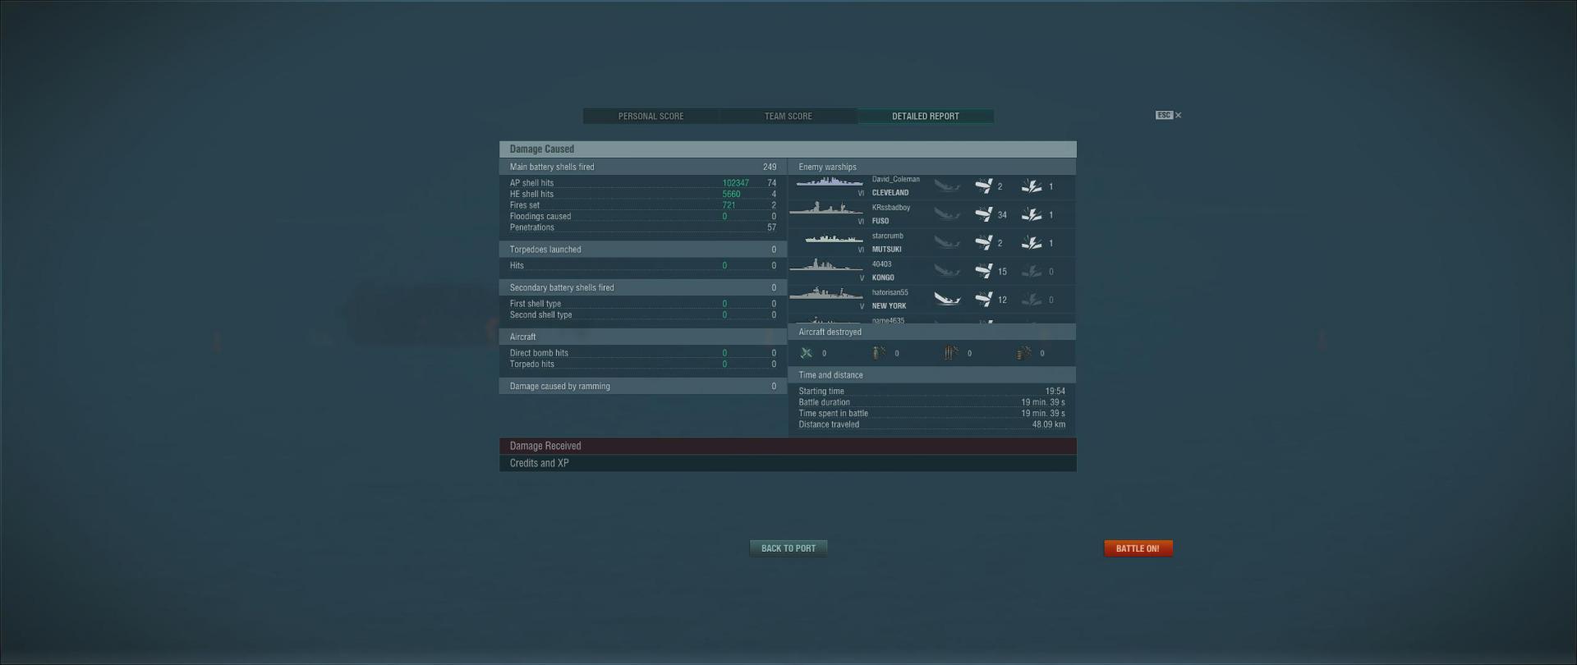The width and height of the screenshot is (1577, 665).
Task: Click the triple-bomb aircraft destroyed icon
Action: (x=951, y=353)
